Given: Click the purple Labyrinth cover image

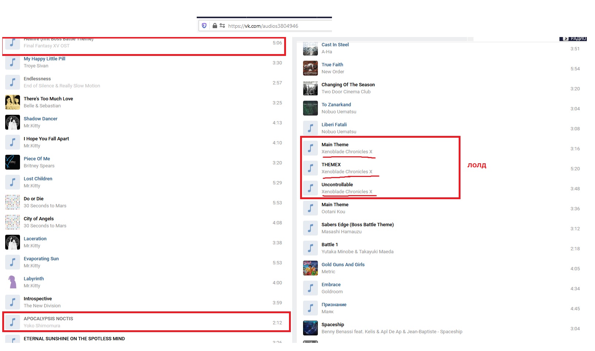Looking at the screenshot, I should [x=13, y=283].
